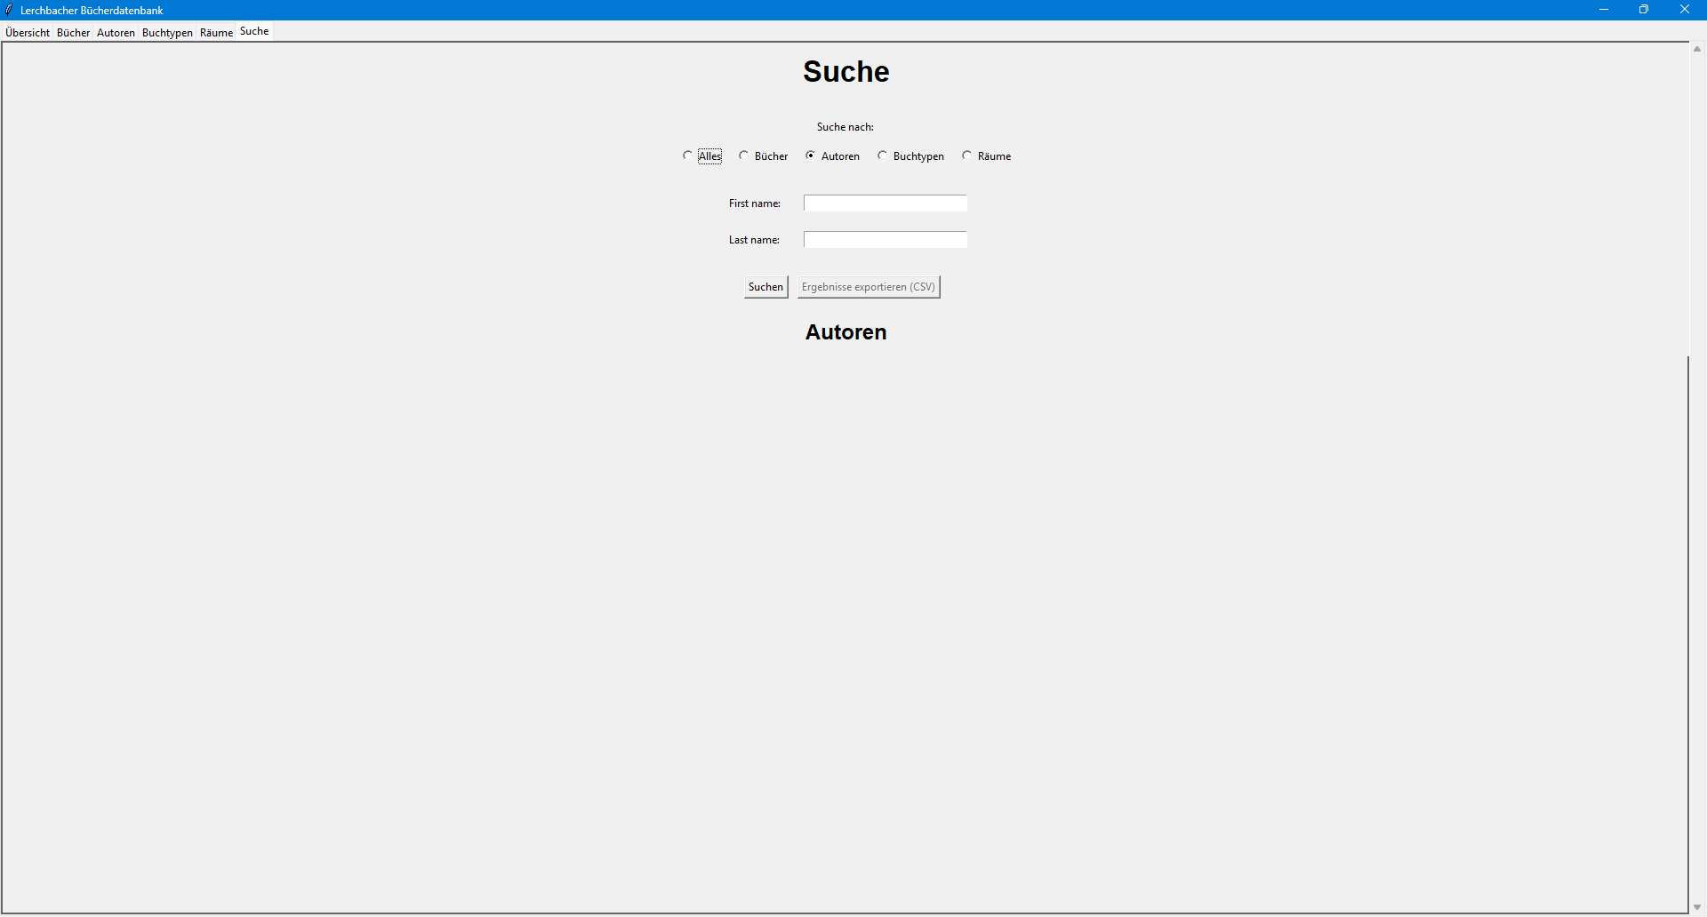Select the Alles radio button

click(x=687, y=155)
